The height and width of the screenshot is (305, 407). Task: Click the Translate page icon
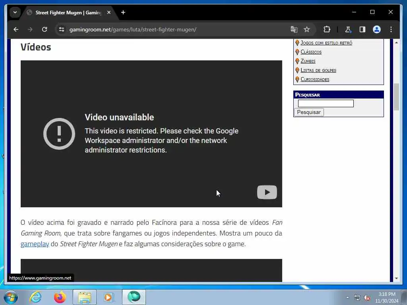point(294,29)
